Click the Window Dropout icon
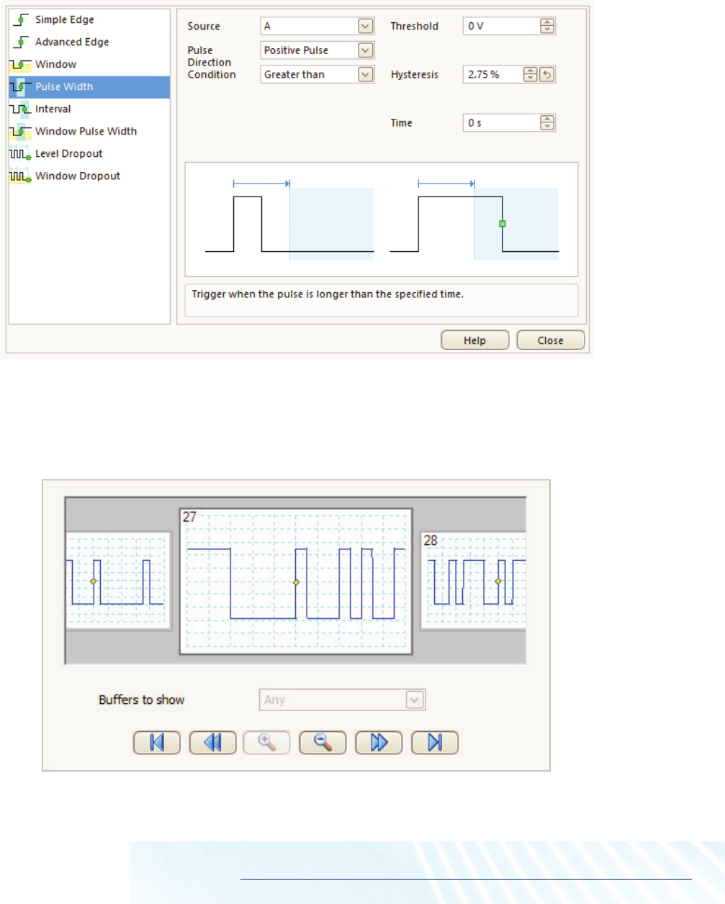Image resolution: width=725 pixels, height=904 pixels. 20,176
